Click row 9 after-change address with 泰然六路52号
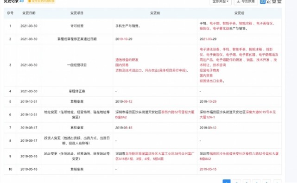 (x=239, y=156)
